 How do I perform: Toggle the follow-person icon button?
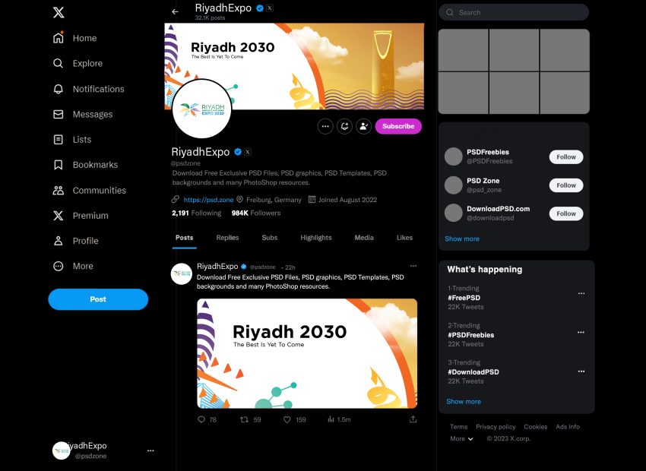tap(364, 126)
